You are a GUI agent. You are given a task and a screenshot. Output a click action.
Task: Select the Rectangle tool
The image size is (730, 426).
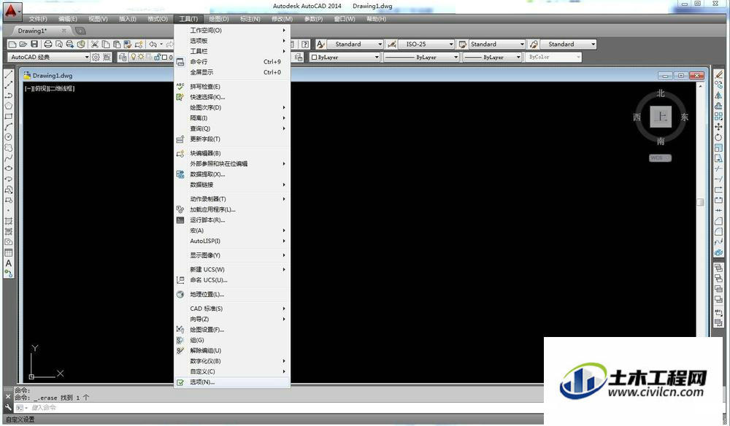click(x=8, y=116)
